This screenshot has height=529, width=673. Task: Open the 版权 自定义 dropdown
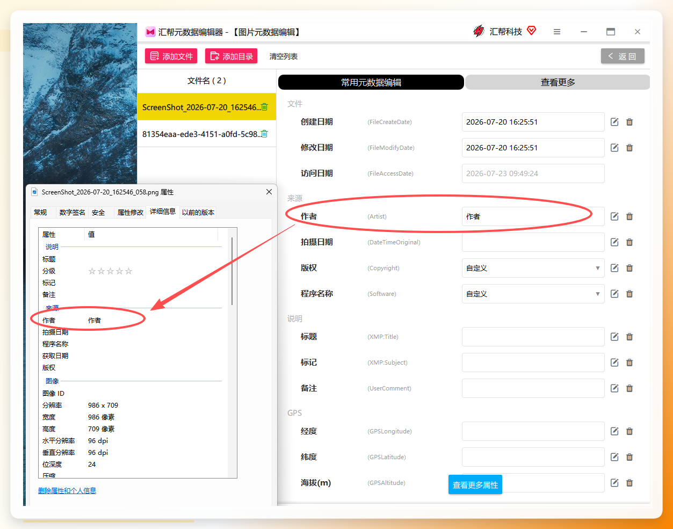point(533,268)
